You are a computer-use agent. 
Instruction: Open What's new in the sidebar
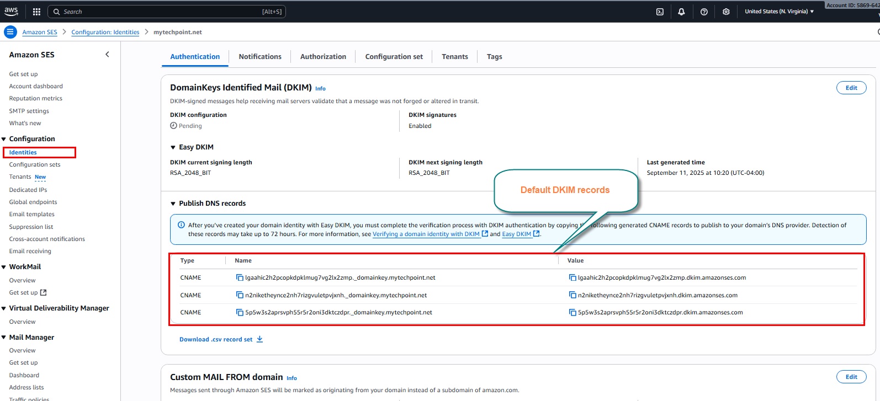25,123
